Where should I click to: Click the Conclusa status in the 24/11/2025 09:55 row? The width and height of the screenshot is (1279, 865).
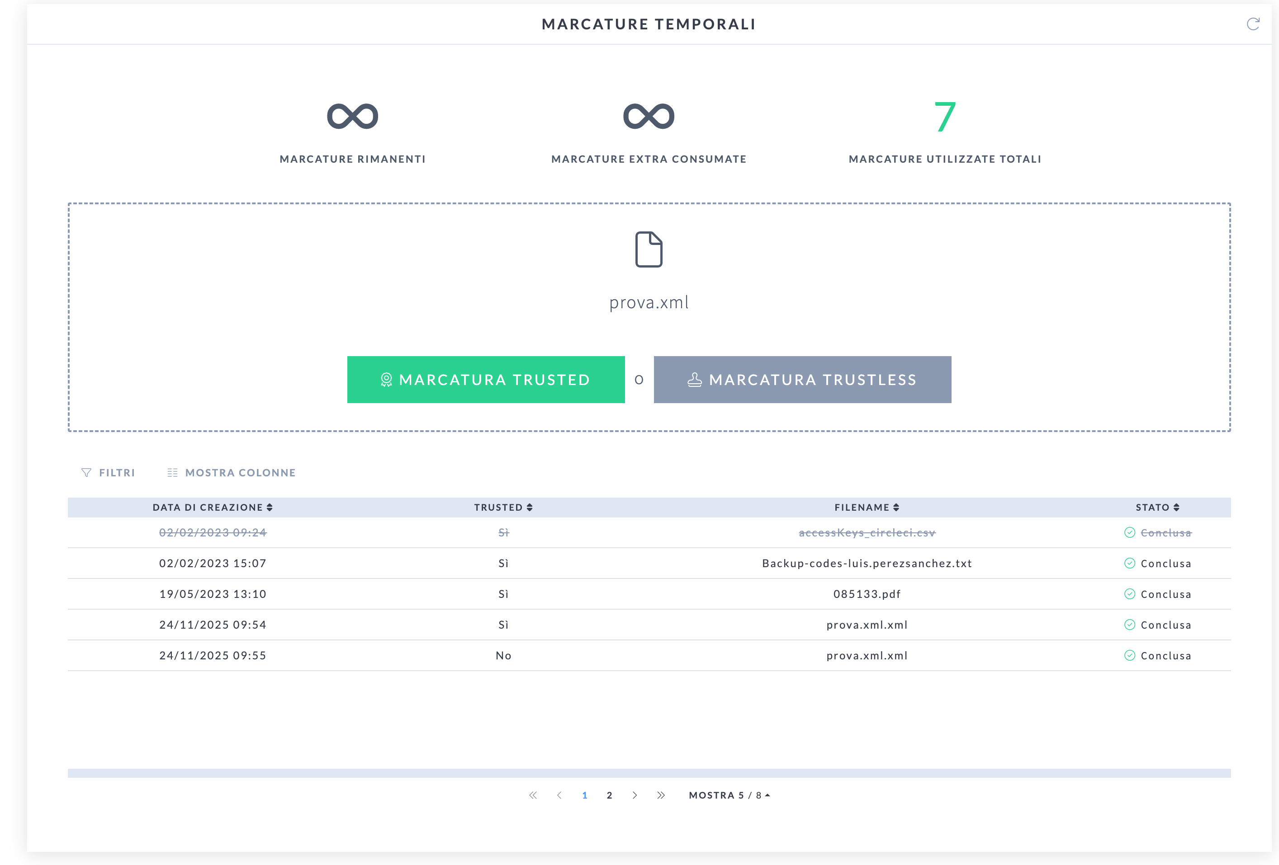coord(1165,655)
